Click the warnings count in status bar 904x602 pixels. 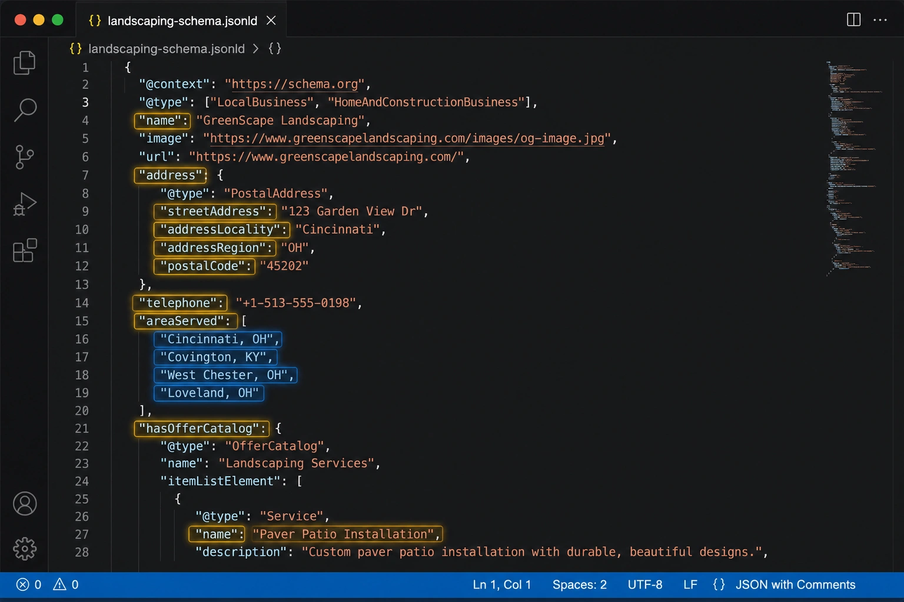[66, 584]
